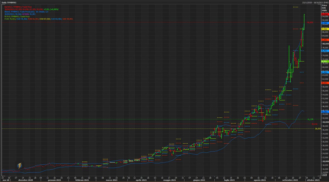Viewport: 329px width, 182px height.
Task: Click the 'Price EUR MWh' axis header
Action: click(324, 8)
